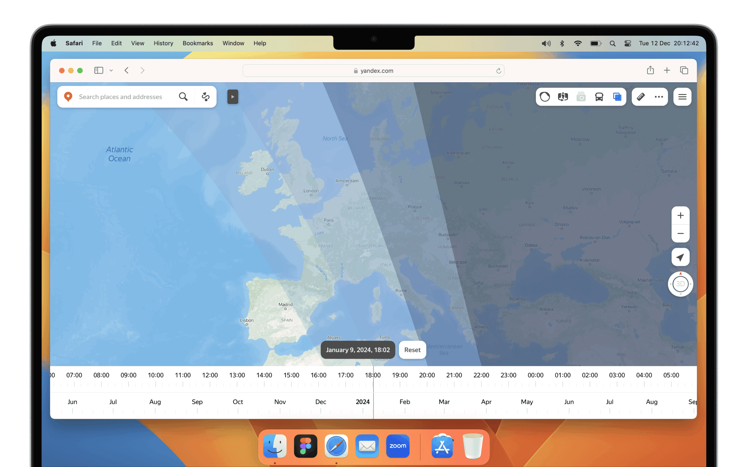
Task: Expand the collapsed side panel arrow
Action: (x=233, y=97)
